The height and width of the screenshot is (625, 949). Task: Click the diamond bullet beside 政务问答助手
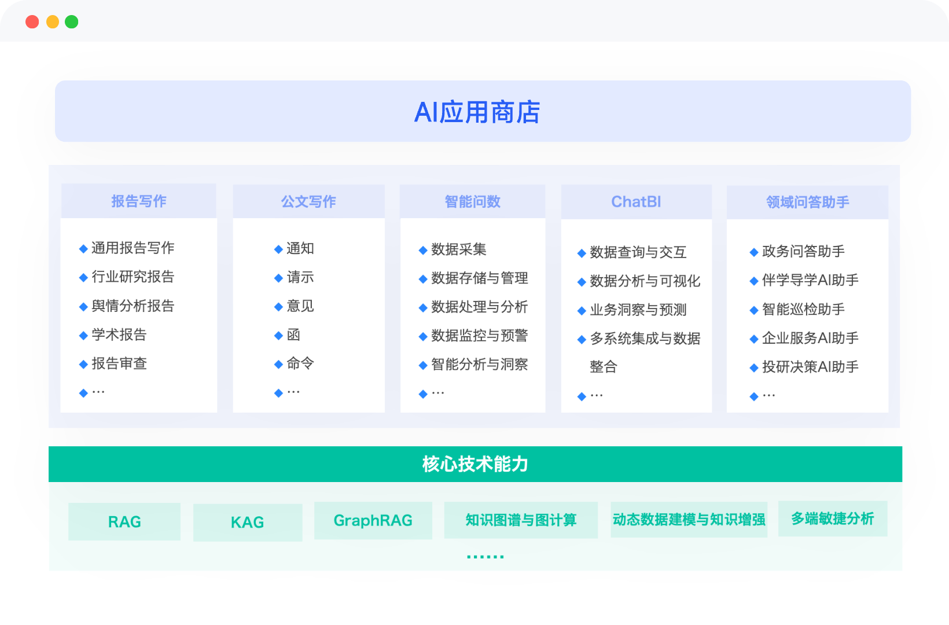click(x=754, y=252)
